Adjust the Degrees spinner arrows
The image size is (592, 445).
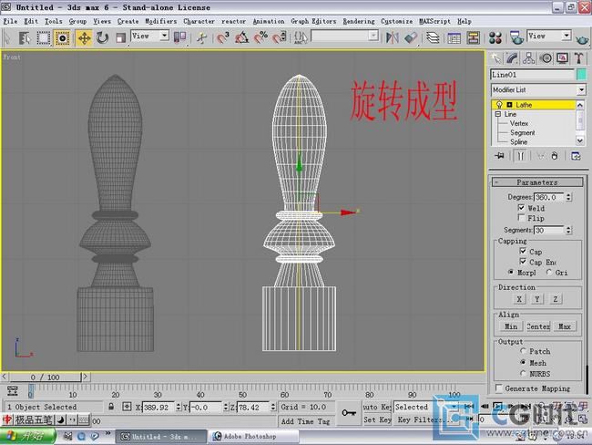pos(568,197)
